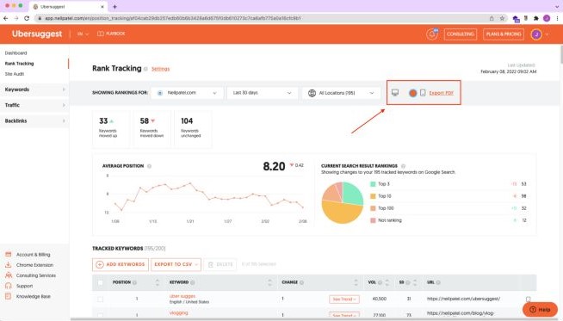Switch to mobile rankings view icon

[x=423, y=93]
